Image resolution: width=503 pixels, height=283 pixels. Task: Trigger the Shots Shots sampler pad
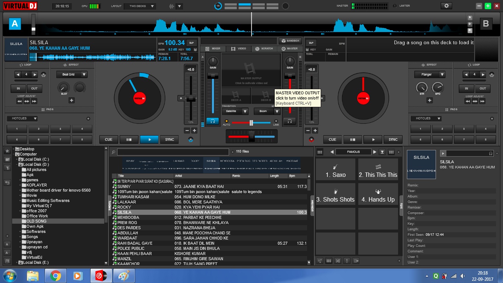point(335,194)
